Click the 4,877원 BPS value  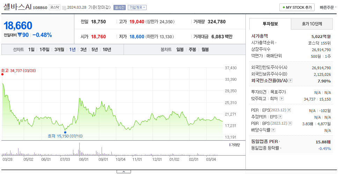[x=324, y=124]
